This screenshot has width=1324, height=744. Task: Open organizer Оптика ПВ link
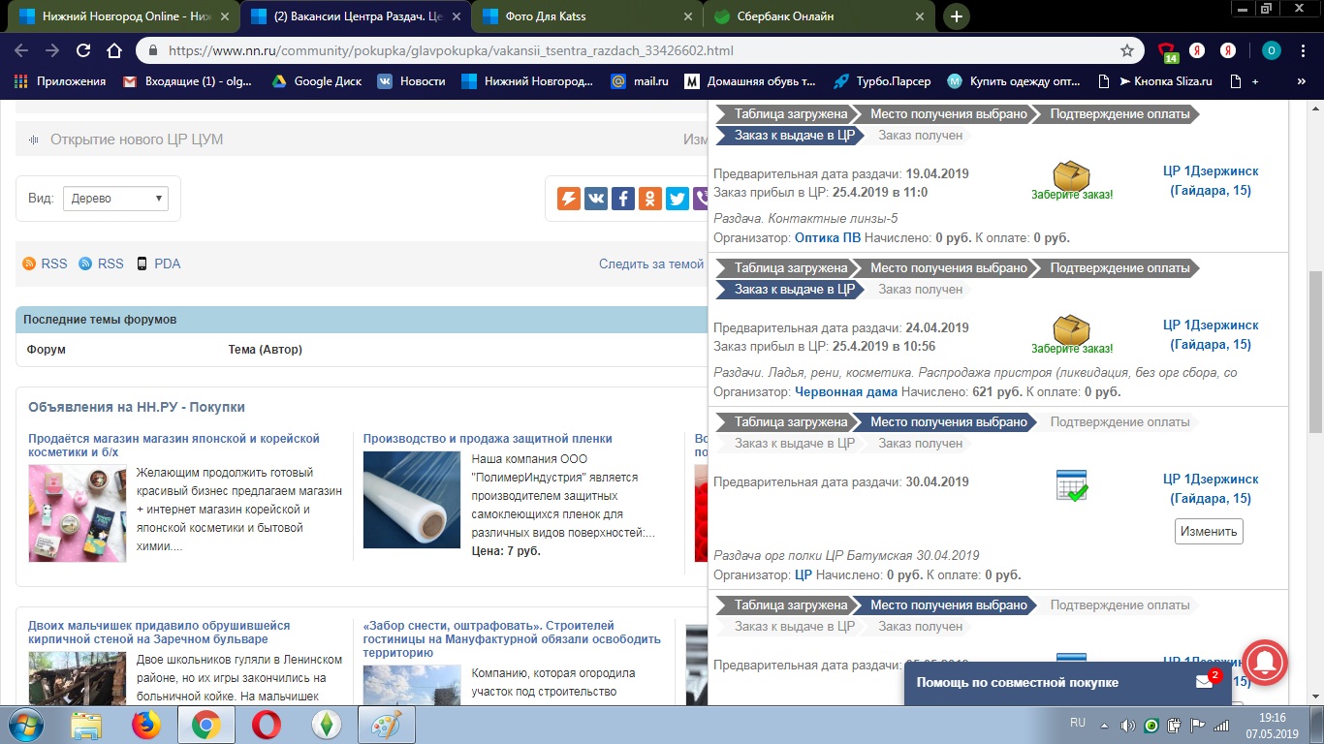pos(828,237)
